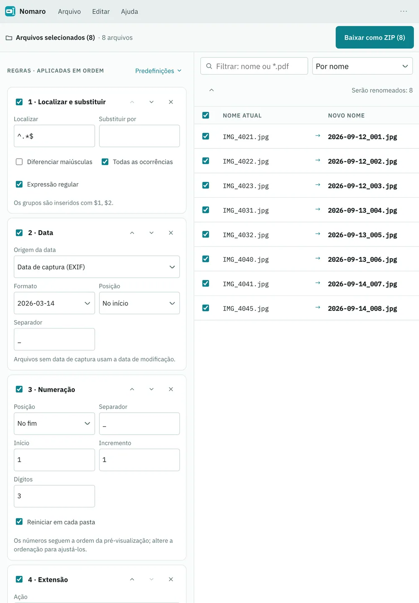Viewport: 419px width, 603px height.
Task: Open the Por nome sort dropdown
Action: [x=362, y=66]
